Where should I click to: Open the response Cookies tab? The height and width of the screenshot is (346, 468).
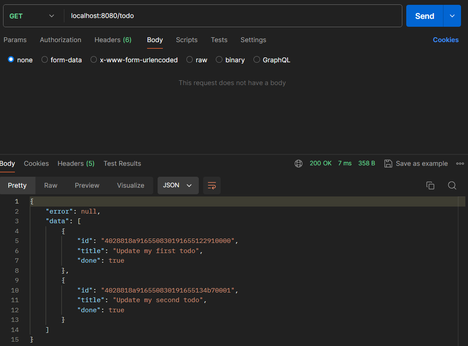pyautogui.click(x=36, y=164)
